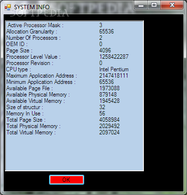Select the value 879148
Image resolution: width=187 pixels, height=195 pixels.
coord(108,95)
